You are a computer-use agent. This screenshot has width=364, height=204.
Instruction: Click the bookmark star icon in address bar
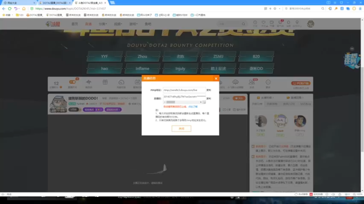click(275, 9)
